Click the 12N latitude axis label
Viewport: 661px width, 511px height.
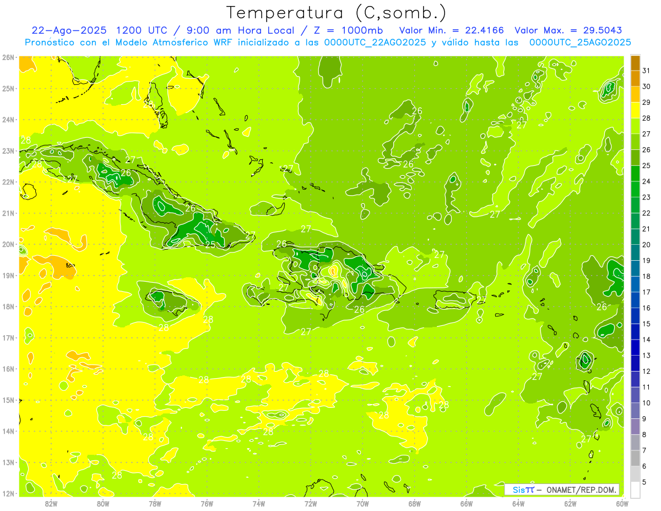click(x=8, y=493)
